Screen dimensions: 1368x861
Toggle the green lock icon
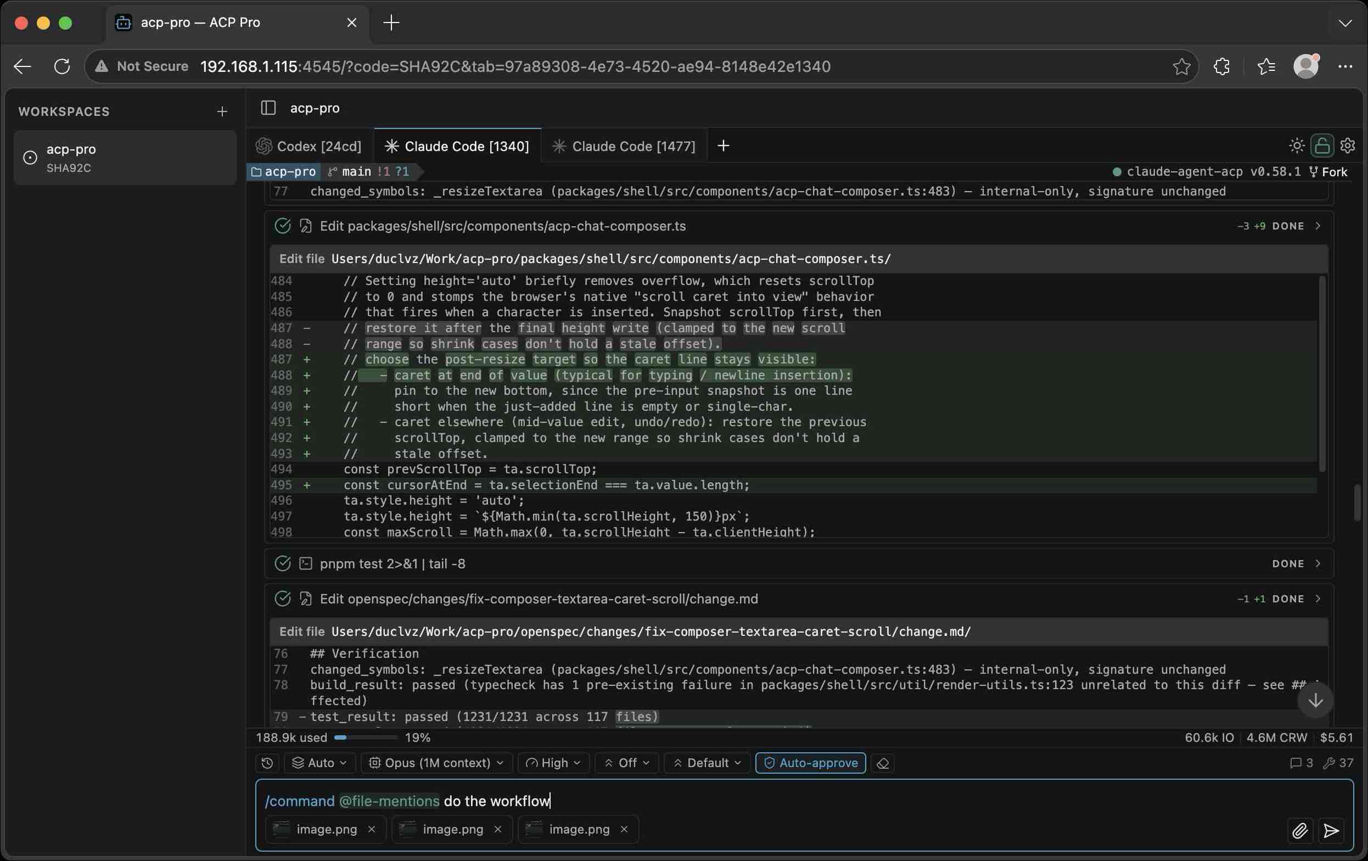click(x=1322, y=146)
